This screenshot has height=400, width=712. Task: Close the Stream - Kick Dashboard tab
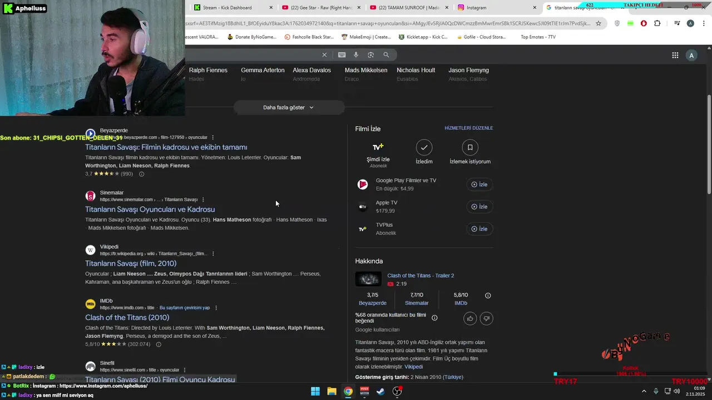click(x=271, y=8)
